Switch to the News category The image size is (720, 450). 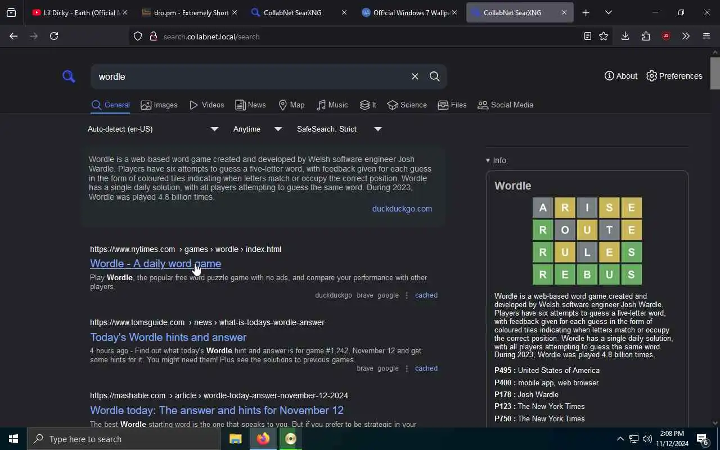pos(250,105)
